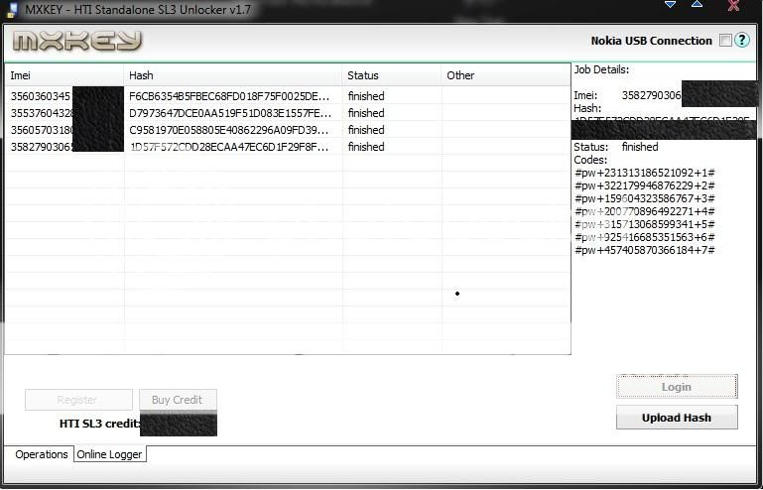Sort by the Imei column header
This screenshot has height=490, width=763.
(x=64, y=75)
